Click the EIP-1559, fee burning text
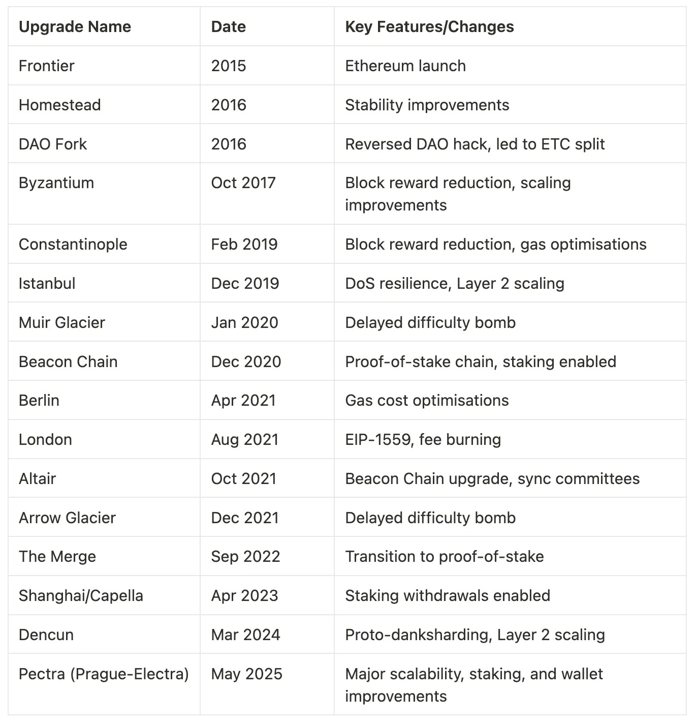This screenshot has height=722, width=696. (x=423, y=440)
